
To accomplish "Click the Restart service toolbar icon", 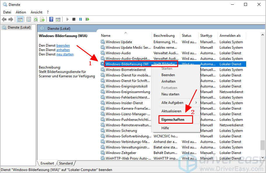I will pos(87,19).
